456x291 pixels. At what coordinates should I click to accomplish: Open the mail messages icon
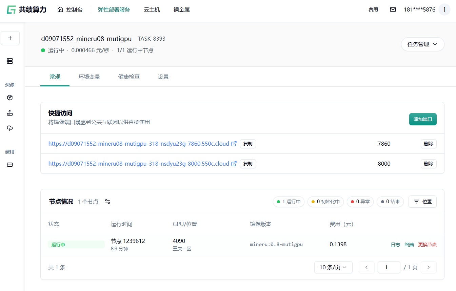pyautogui.click(x=393, y=9)
